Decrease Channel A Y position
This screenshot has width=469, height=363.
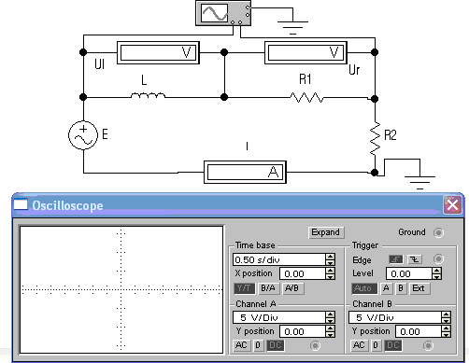click(330, 335)
